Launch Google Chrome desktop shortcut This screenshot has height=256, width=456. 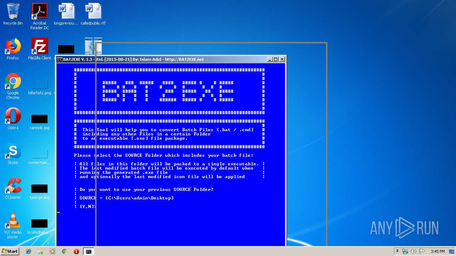[13, 86]
